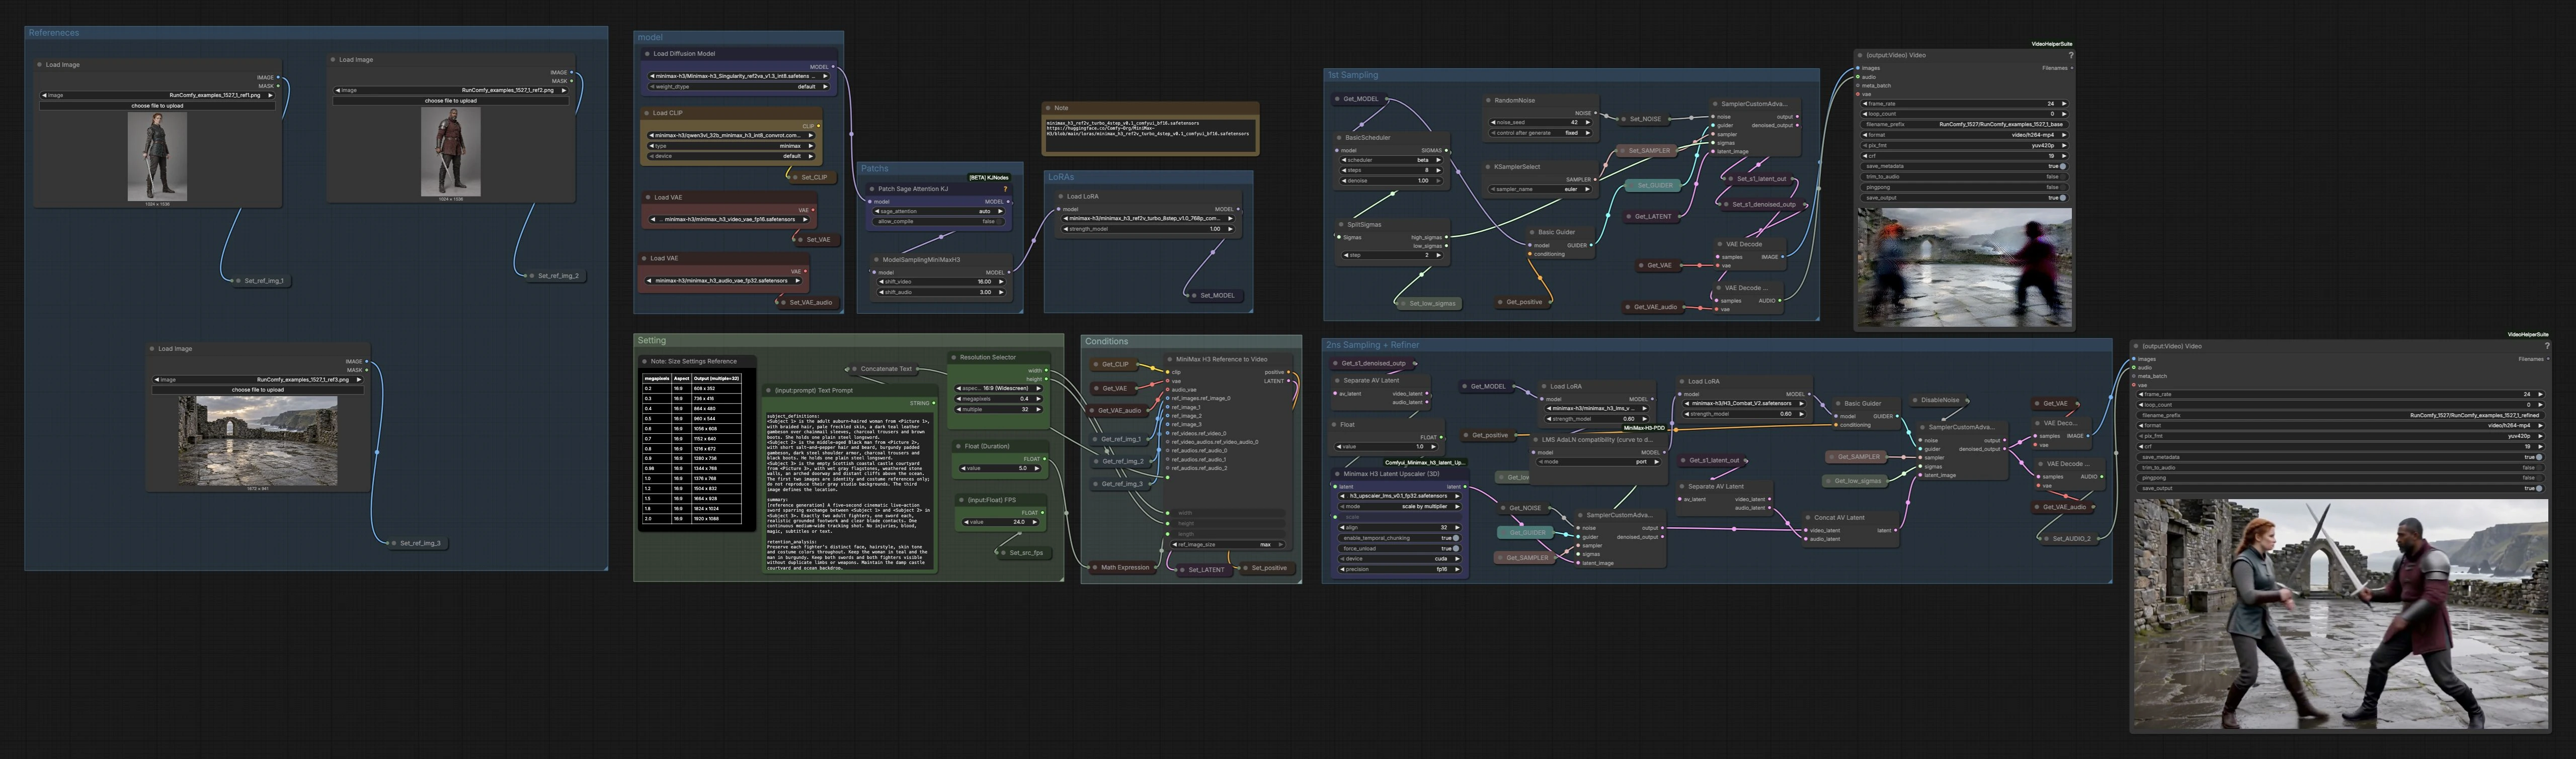Toggle save_output on the Video node with _base prefix
Image resolution: width=2576 pixels, height=759 pixels.
tap(1964, 198)
